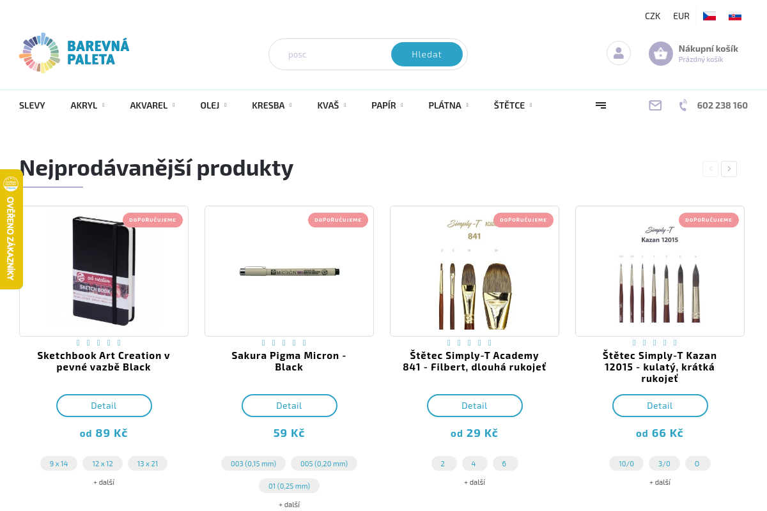Expand the ŠTĚTCE category dropdown
This screenshot has height=511, width=767.
coord(513,105)
